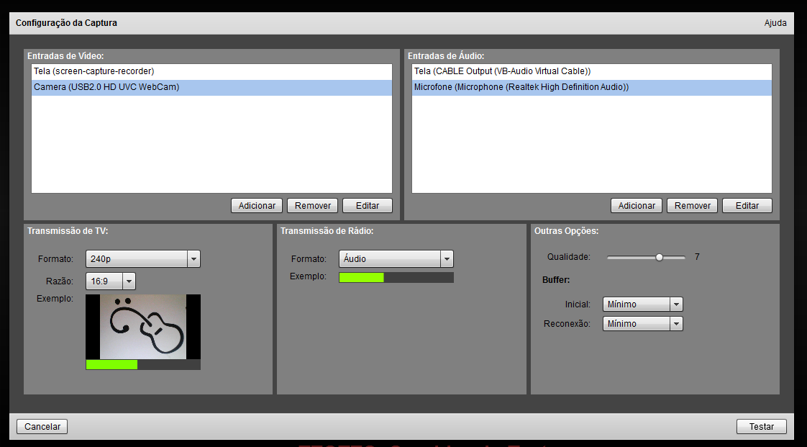Select Tela screen-capture-recorder video input
807x447 pixels.
point(94,71)
